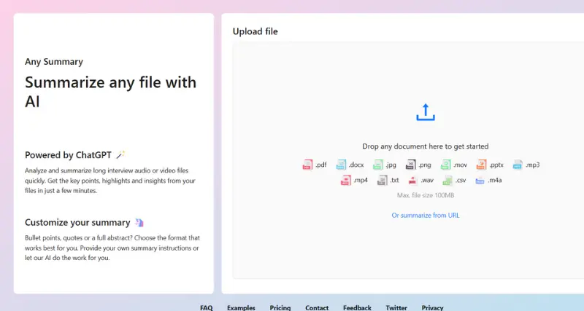Open the Pricing page
The image size is (584, 311).
(280, 307)
